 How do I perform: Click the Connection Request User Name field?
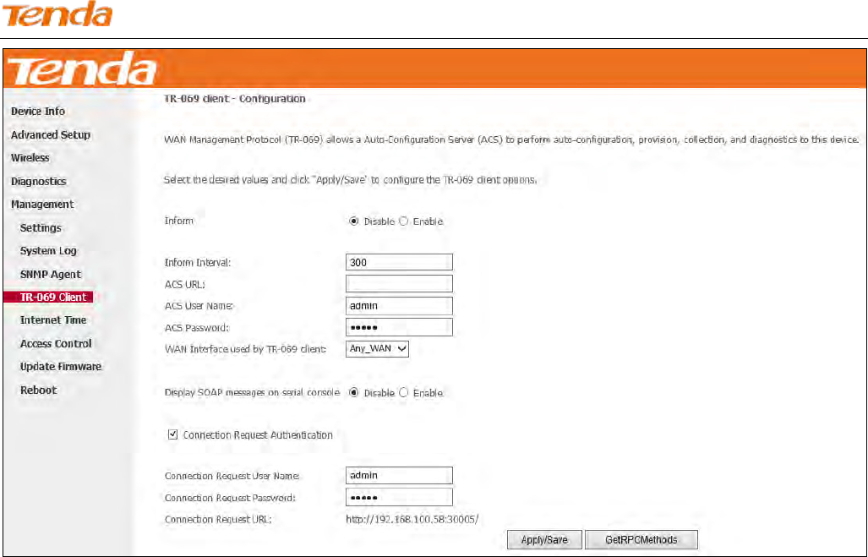(x=399, y=475)
